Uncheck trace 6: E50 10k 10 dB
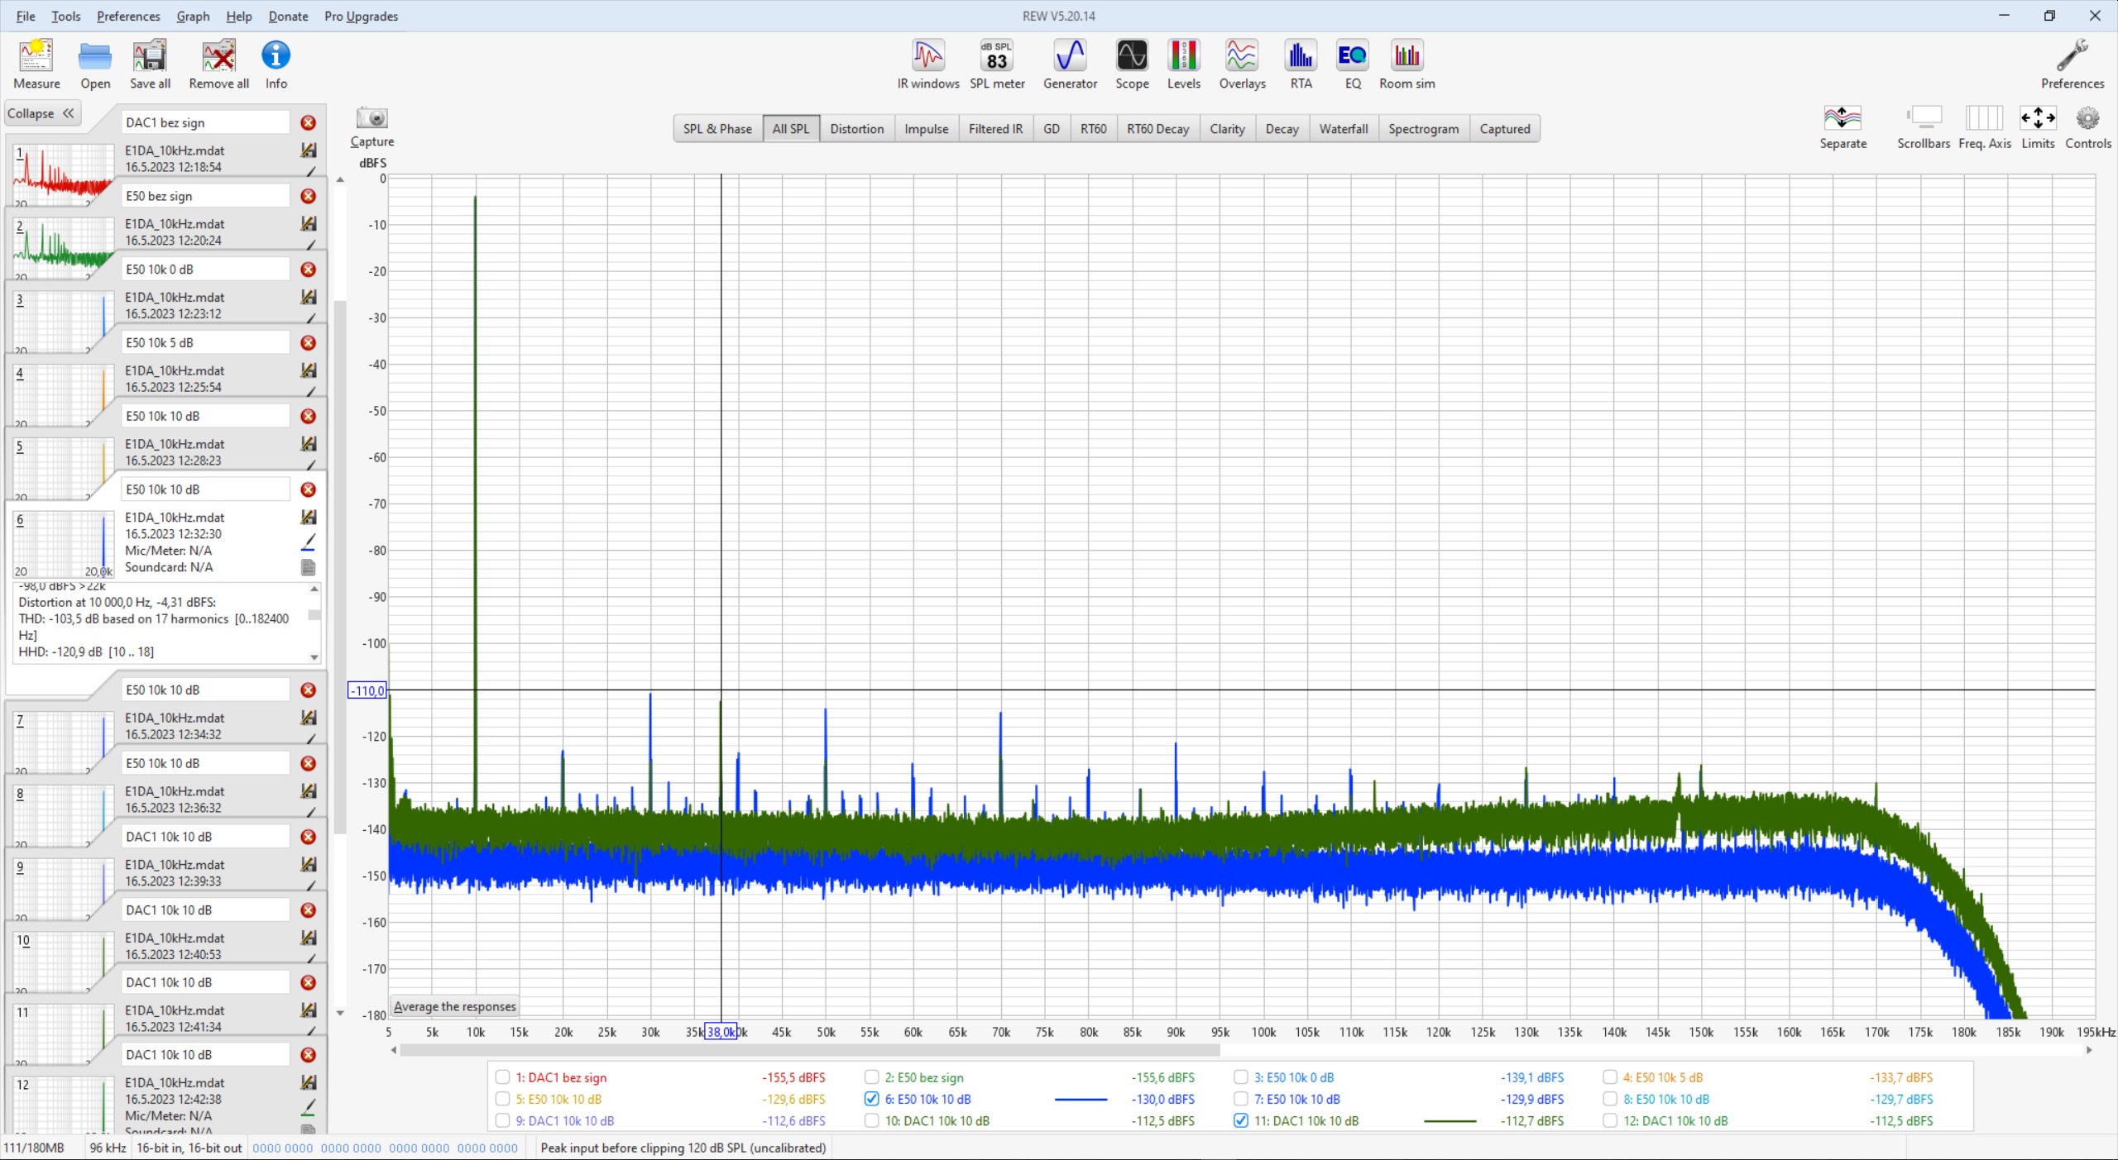2118x1160 pixels. pos(871,1099)
